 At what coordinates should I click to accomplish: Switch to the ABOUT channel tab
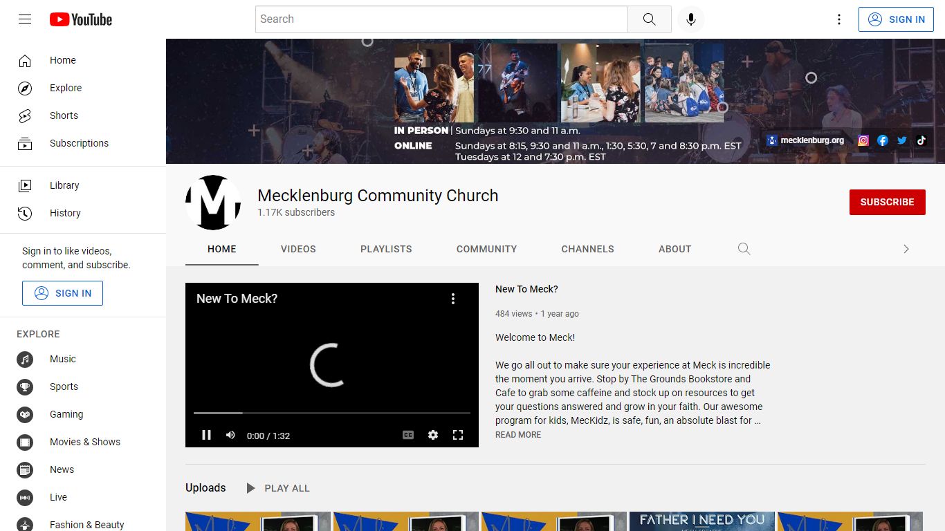675,249
